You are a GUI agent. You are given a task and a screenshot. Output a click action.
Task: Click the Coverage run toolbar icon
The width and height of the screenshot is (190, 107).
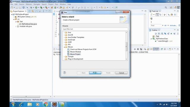click(41, 7)
